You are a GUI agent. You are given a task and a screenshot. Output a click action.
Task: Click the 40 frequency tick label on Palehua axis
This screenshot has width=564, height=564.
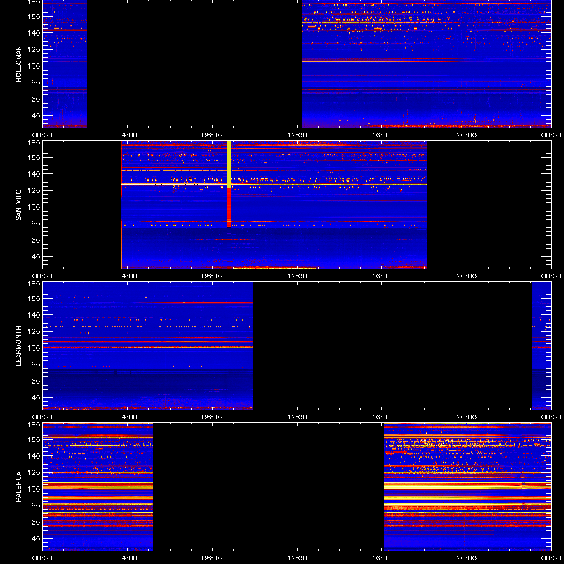pos(37,539)
